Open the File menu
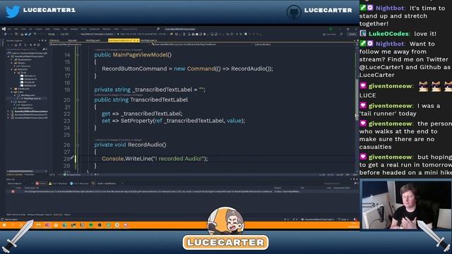This screenshot has width=452, height=254. (x=9, y=29)
